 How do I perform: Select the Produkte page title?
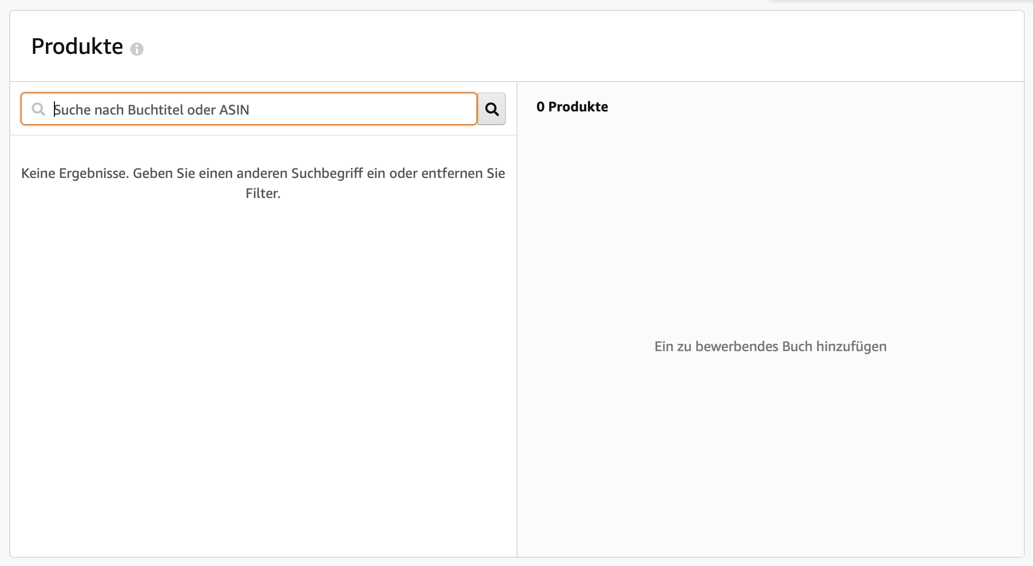tap(76, 46)
